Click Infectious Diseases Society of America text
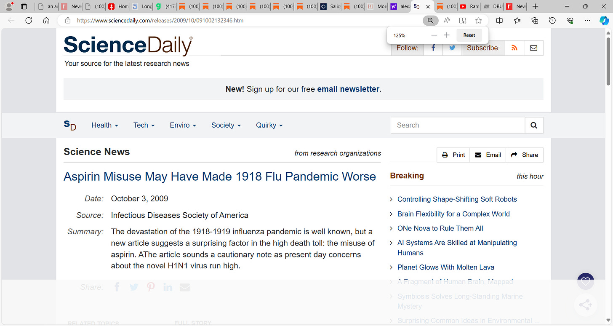The width and height of the screenshot is (613, 326). (180, 215)
